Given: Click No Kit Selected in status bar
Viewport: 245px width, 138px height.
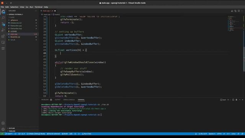Looking at the screenshot, I should pos(54,134).
